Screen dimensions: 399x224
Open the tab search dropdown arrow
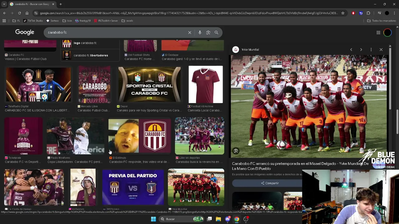4,4
